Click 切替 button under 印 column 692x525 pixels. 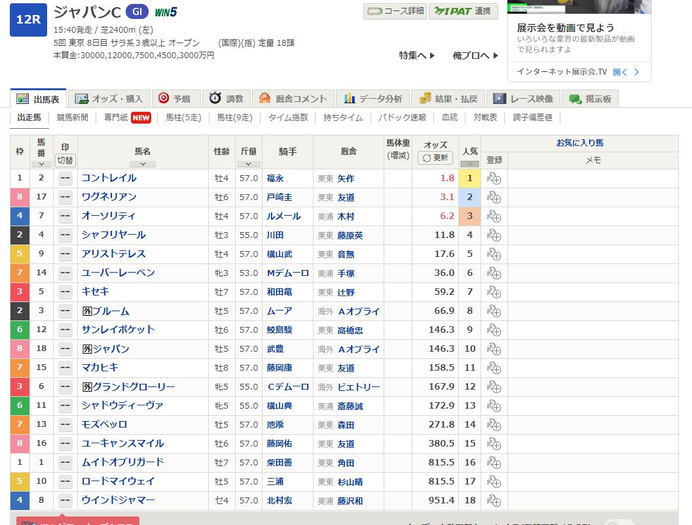[65, 160]
